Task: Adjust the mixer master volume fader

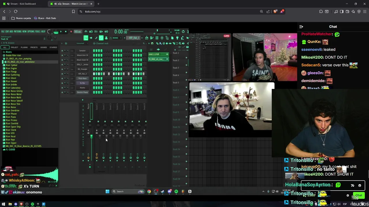Action: (91, 137)
